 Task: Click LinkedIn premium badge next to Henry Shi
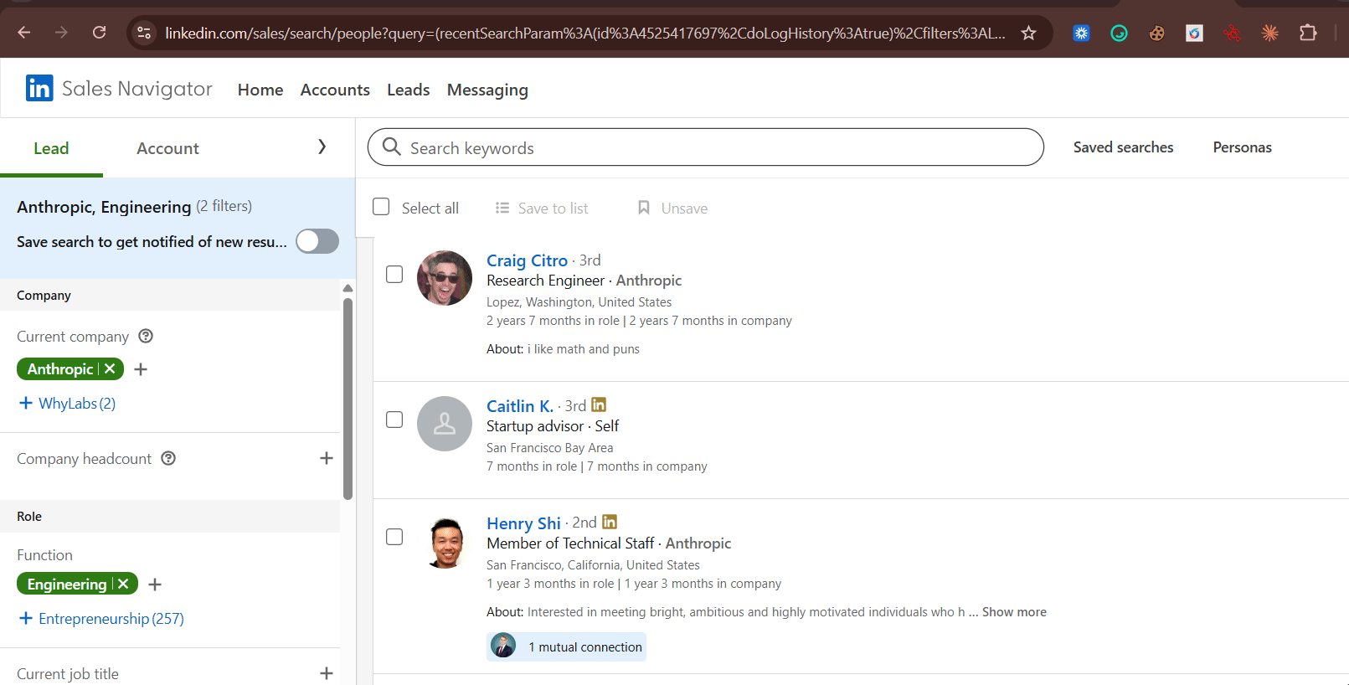(610, 522)
